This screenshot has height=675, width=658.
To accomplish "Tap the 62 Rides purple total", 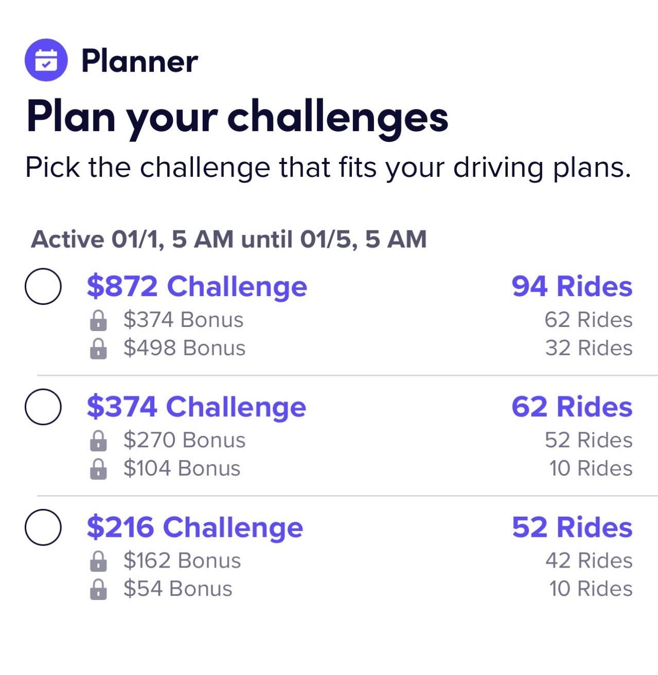I will (572, 407).
